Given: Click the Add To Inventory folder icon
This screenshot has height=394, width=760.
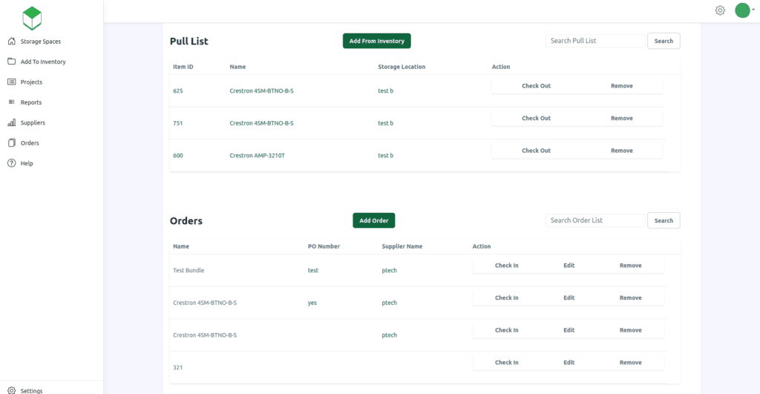Looking at the screenshot, I should 12,62.
